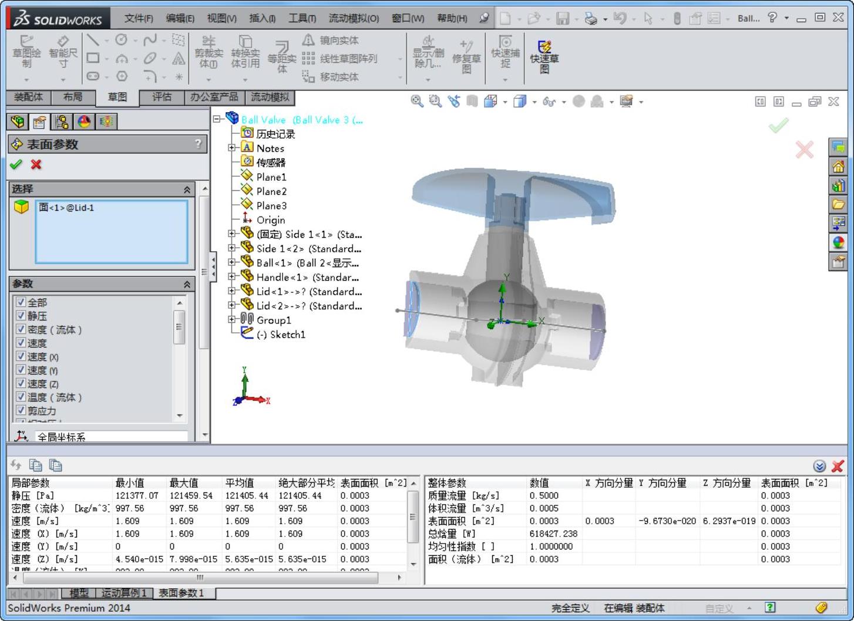The width and height of the screenshot is (854, 621).
Task: Switch to the 模型 bottom tab
Action: [x=79, y=593]
